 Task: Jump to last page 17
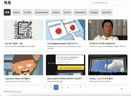click(80, 87)
